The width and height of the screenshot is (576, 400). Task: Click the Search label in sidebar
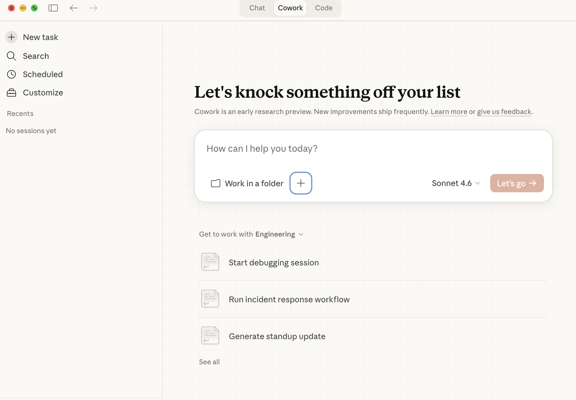[36, 56]
